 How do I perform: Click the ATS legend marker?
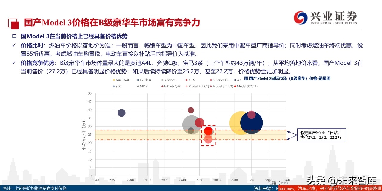click(x=186, y=80)
